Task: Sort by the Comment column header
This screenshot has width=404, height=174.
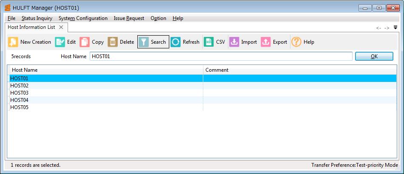Action: 300,70
